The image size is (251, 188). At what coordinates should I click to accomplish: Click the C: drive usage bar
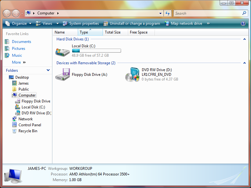tap(97, 51)
